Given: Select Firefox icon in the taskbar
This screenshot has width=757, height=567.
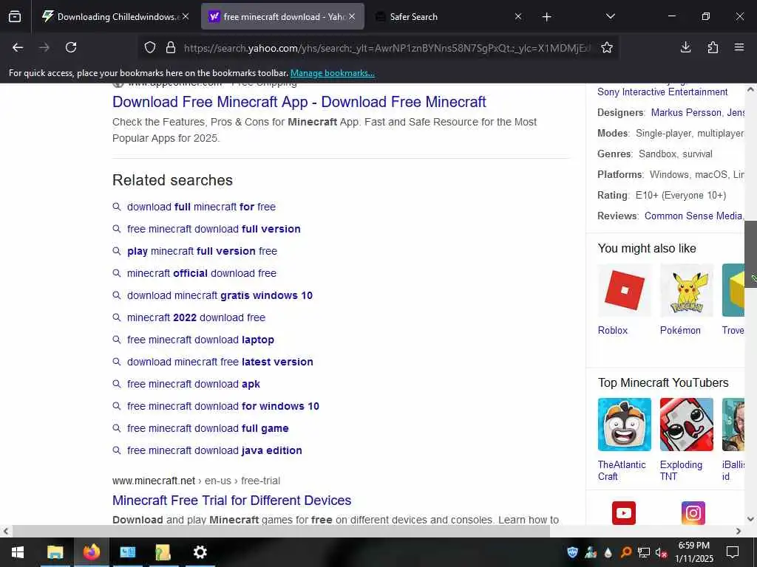Looking at the screenshot, I should click(x=91, y=552).
